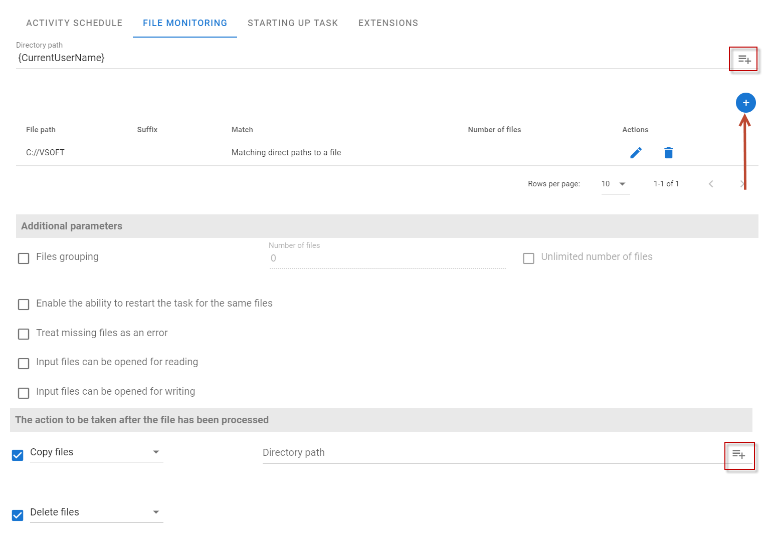Screen dimensions: 767x550
Task: Toggle Input files can be opened for writing
Action: (24, 393)
